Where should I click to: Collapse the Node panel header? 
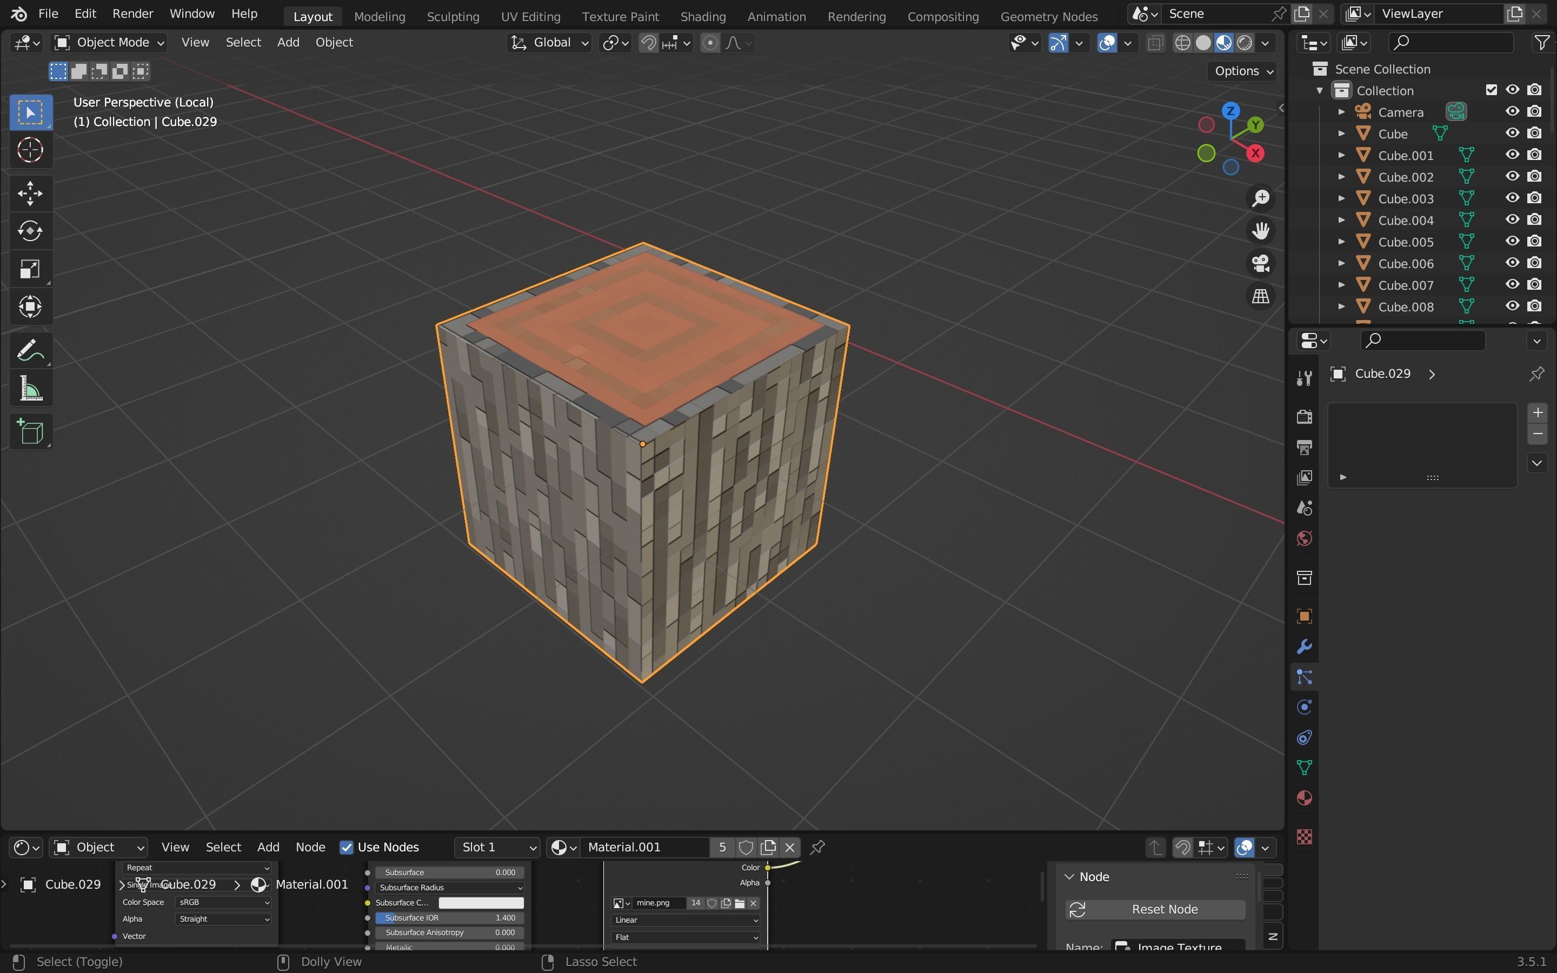1069,876
